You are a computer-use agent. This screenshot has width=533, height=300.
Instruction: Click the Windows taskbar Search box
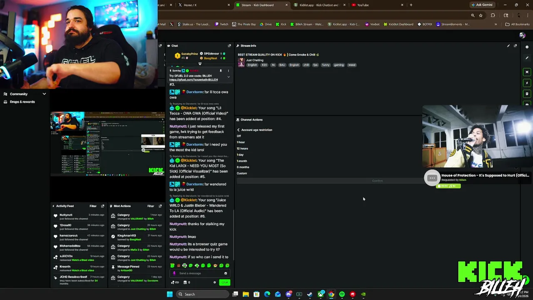point(202,294)
